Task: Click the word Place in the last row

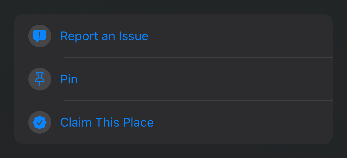Action: coord(138,122)
